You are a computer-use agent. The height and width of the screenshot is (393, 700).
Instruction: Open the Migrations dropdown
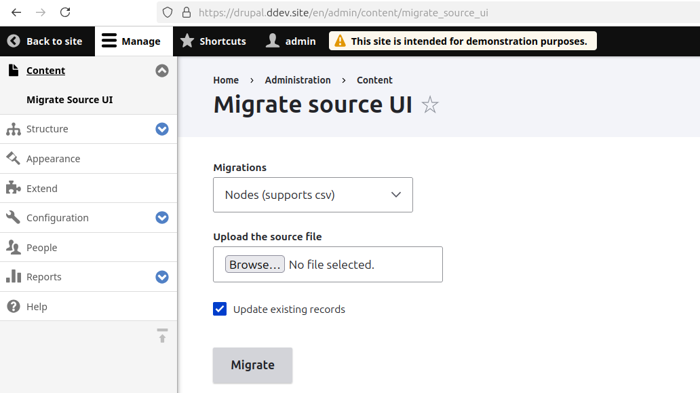(x=313, y=195)
